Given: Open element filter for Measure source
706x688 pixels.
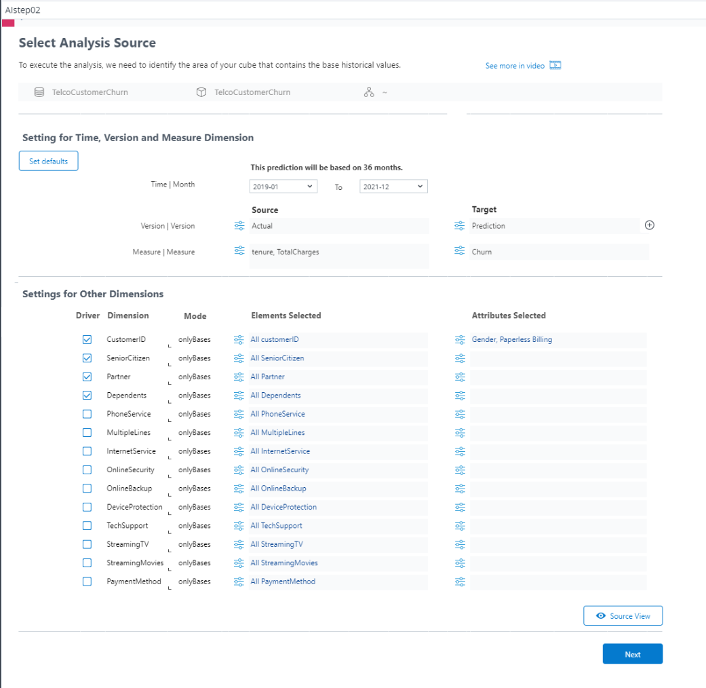Looking at the screenshot, I should click(x=239, y=251).
